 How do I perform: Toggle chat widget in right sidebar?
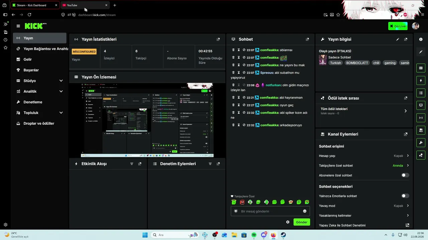[421, 105]
